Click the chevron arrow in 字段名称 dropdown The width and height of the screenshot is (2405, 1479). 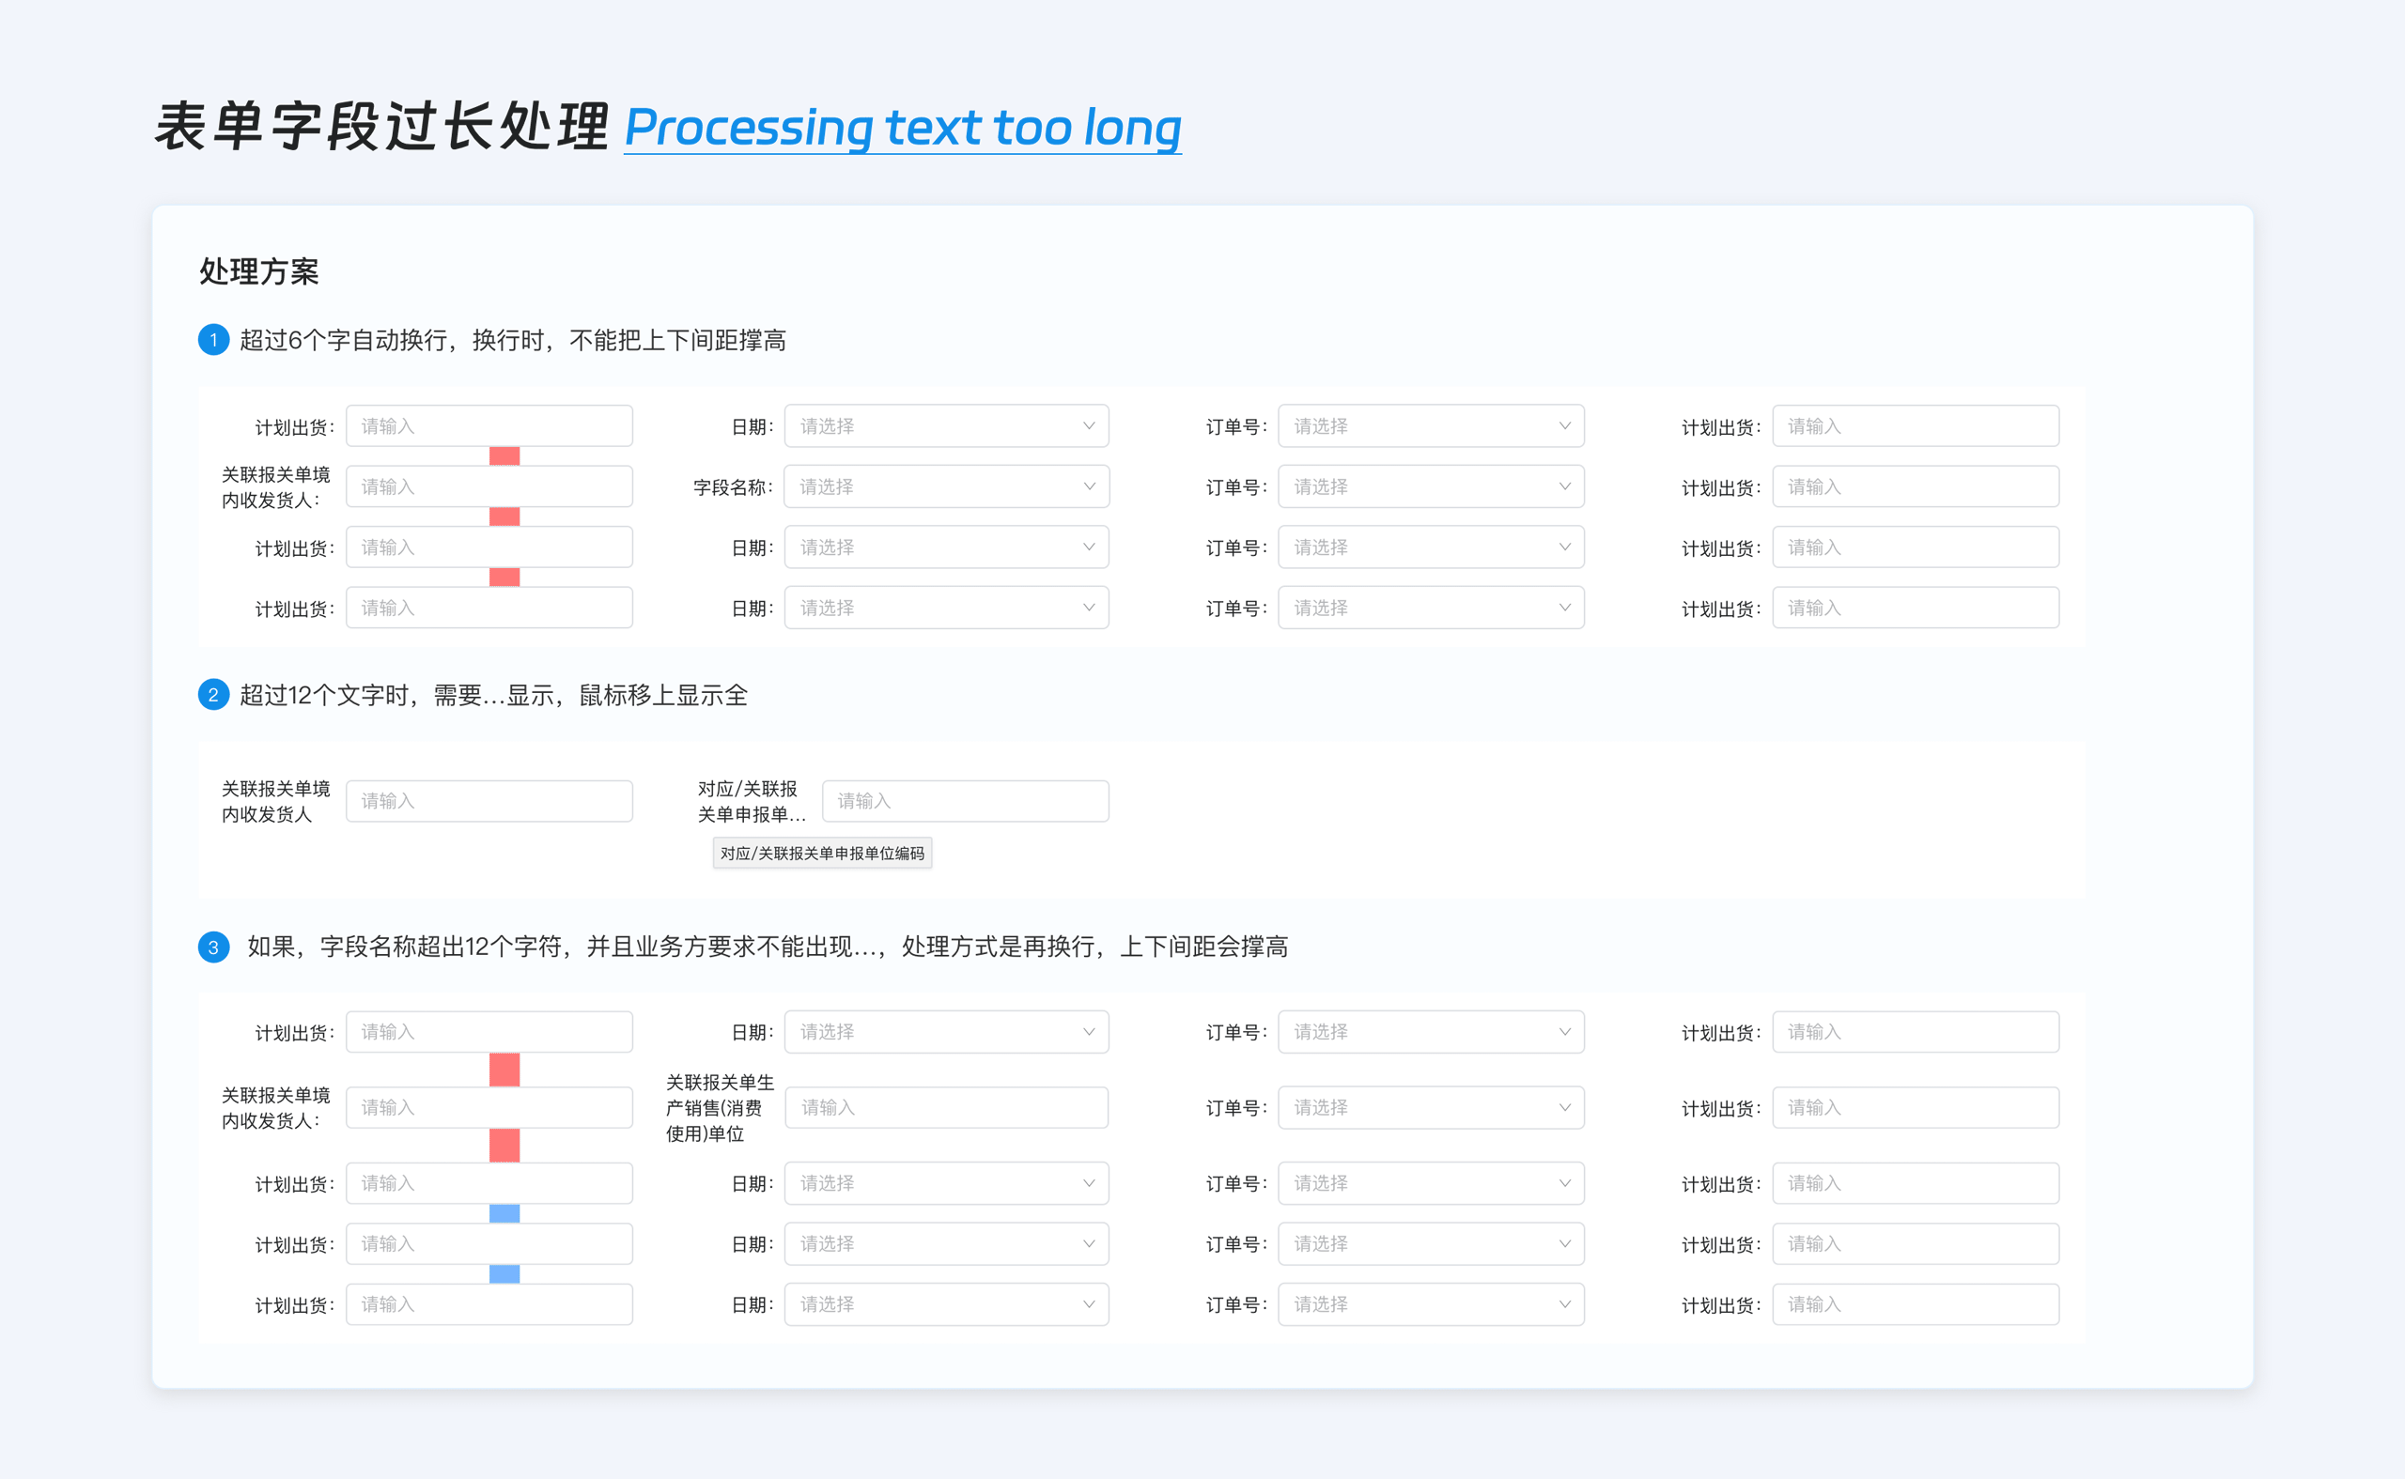[x=1089, y=487]
